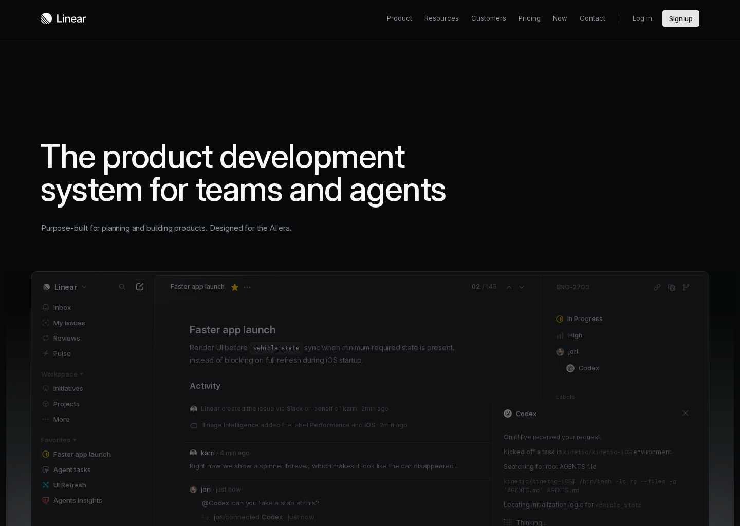Open Agents Insights in Favorites
Image resolution: width=740 pixels, height=526 pixels.
click(x=78, y=500)
